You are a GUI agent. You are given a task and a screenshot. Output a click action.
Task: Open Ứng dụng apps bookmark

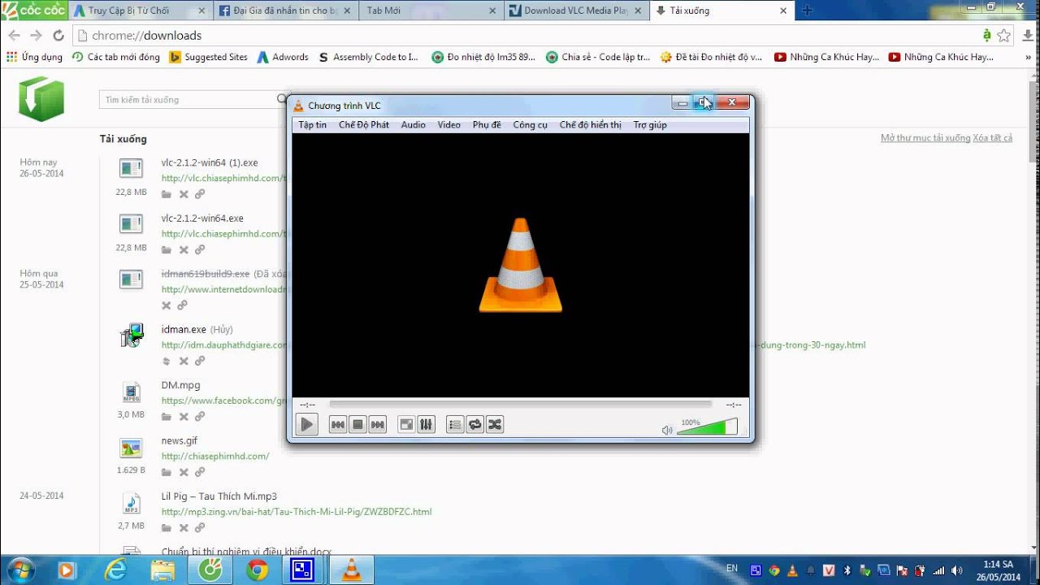pos(34,57)
